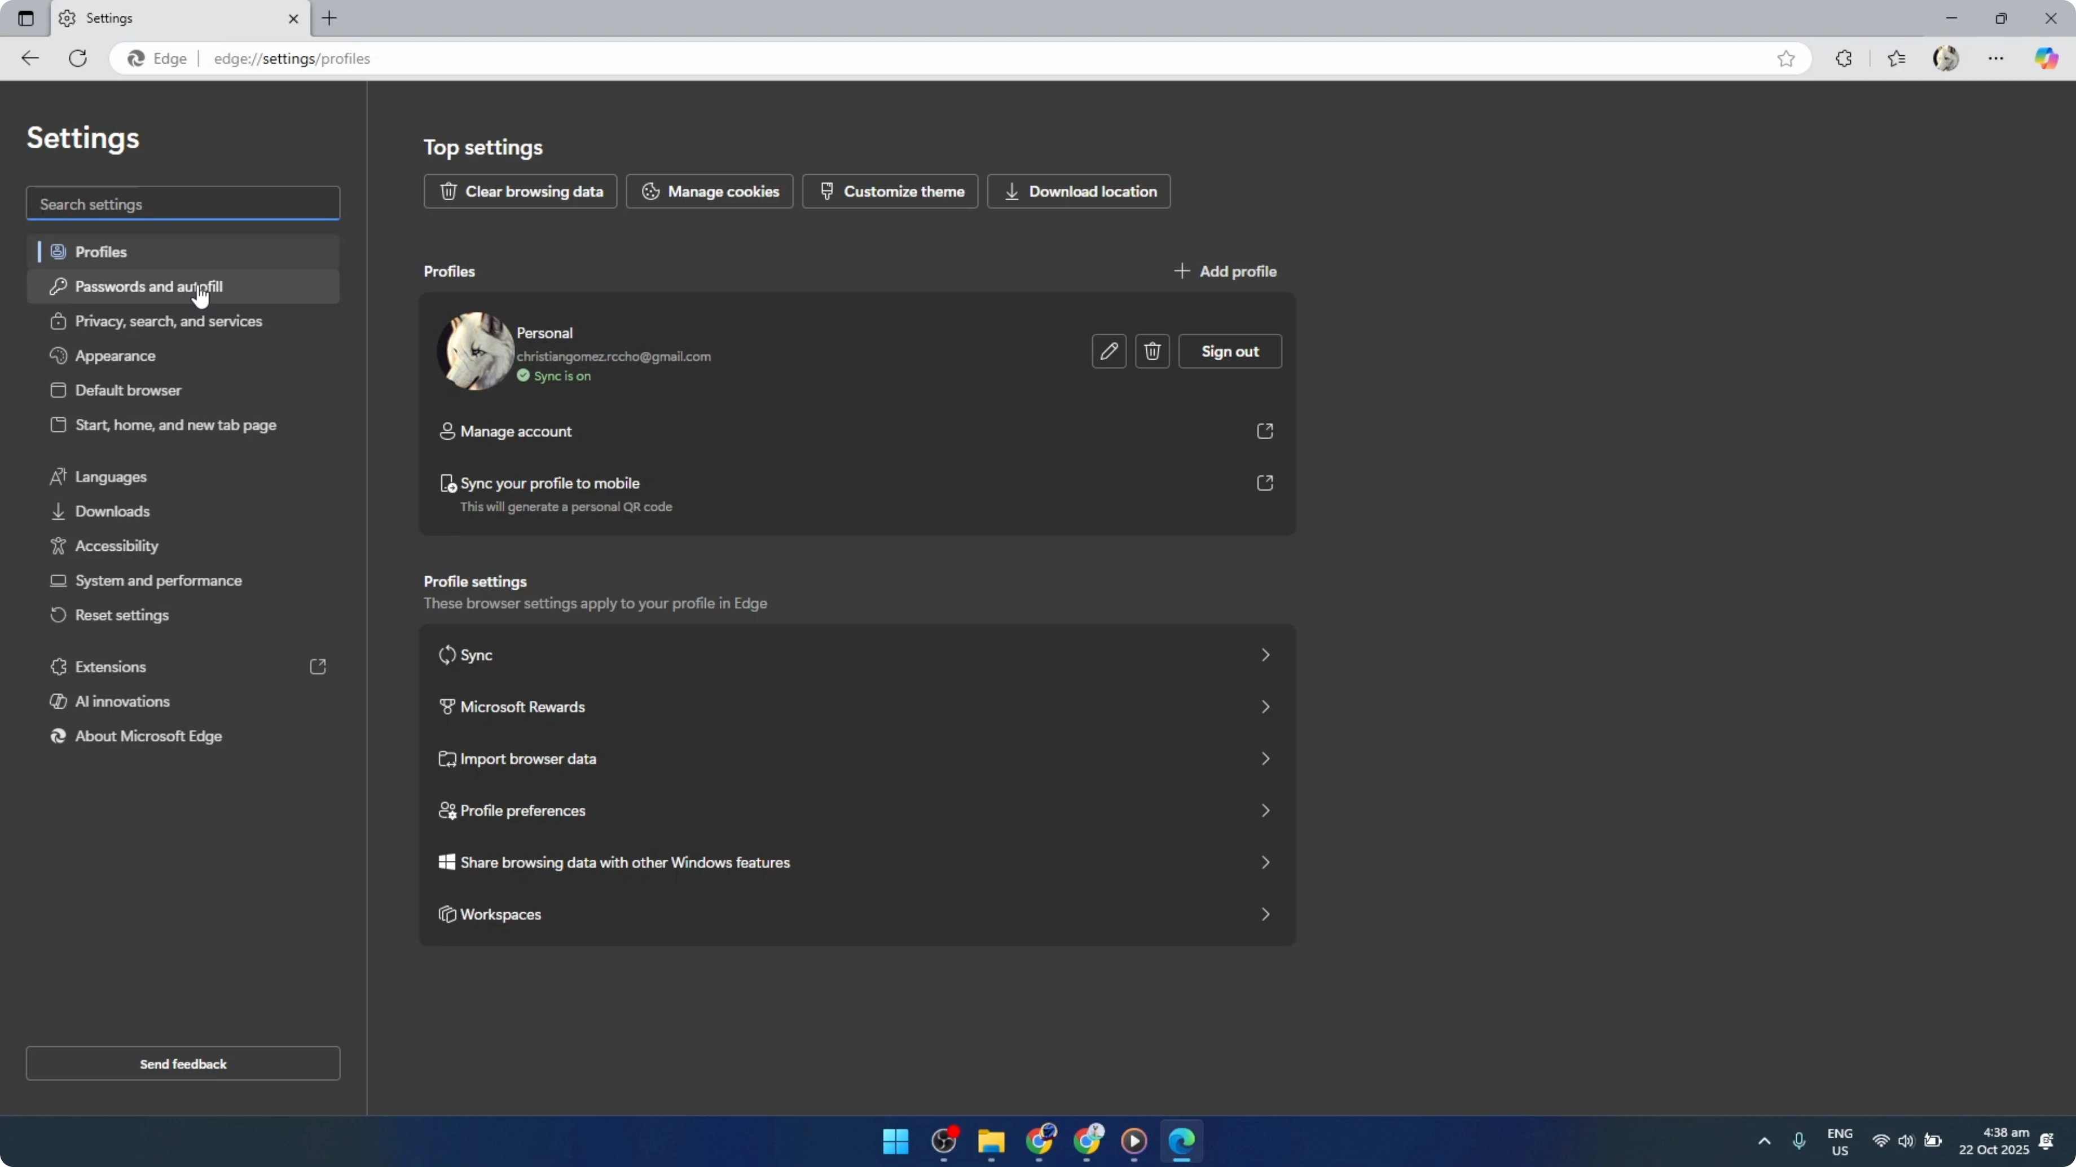This screenshot has width=2076, height=1167.
Task: Open the Extensions external link icon in sidebar
Action: coord(318,667)
